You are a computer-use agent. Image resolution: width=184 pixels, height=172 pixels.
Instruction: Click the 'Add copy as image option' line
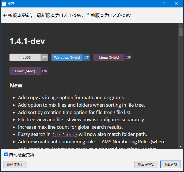click(71, 97)
